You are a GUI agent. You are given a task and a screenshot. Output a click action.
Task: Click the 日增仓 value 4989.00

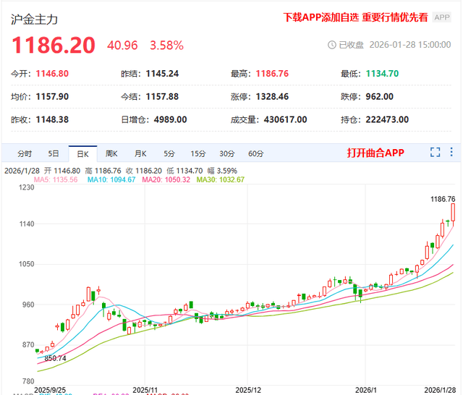click(171, 119)
